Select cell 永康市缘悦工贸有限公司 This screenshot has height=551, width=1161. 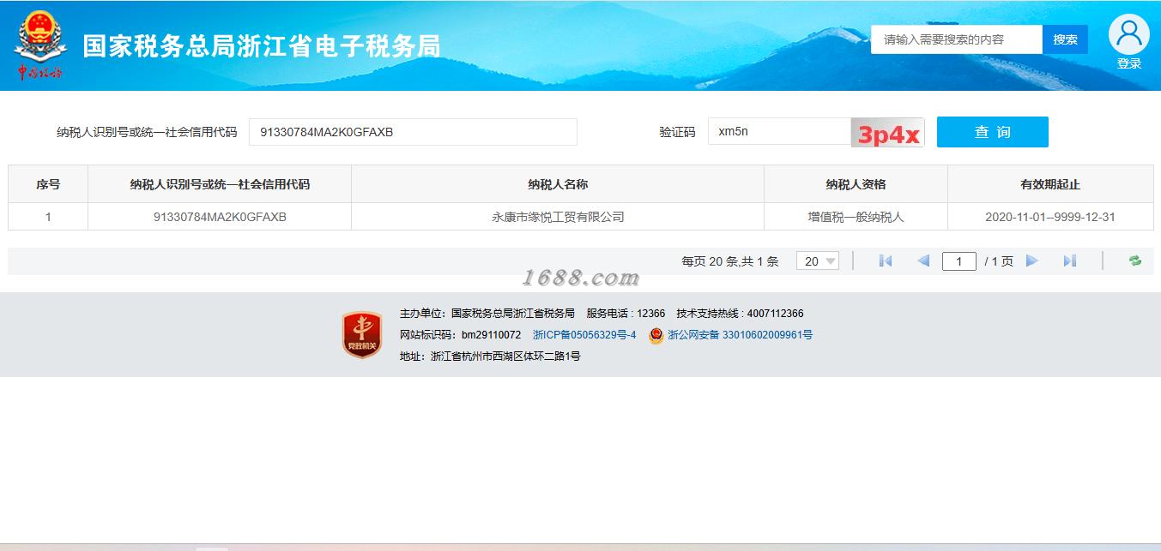click(558, 217)
